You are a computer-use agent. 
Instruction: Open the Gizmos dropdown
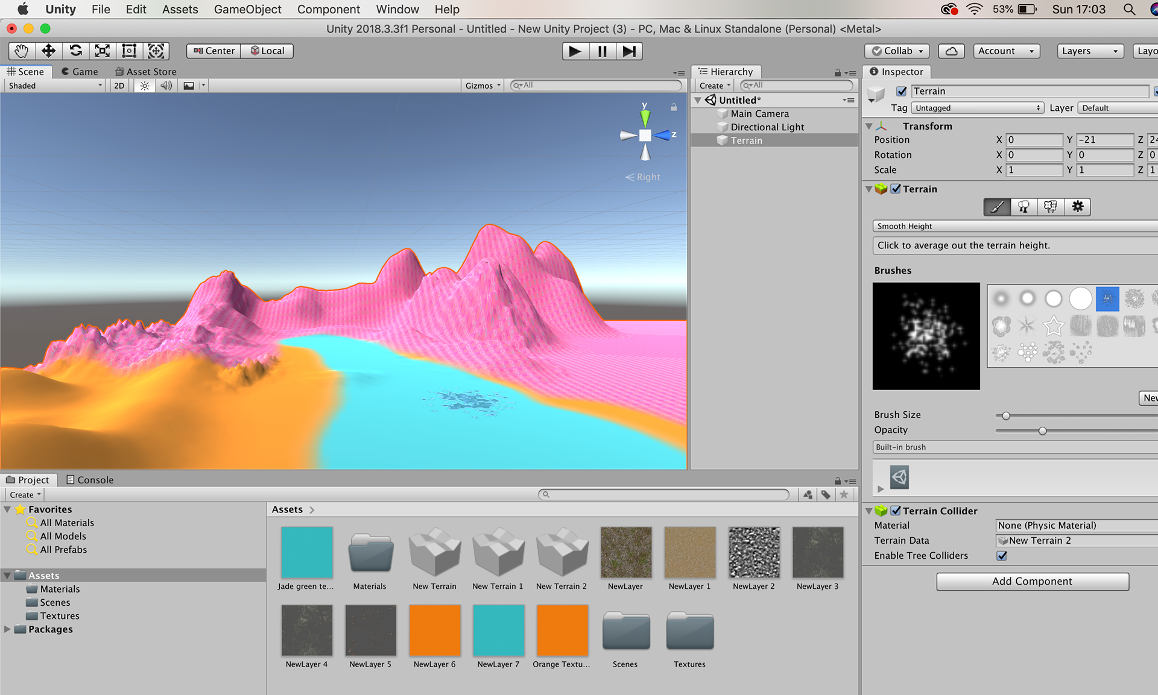483,86
